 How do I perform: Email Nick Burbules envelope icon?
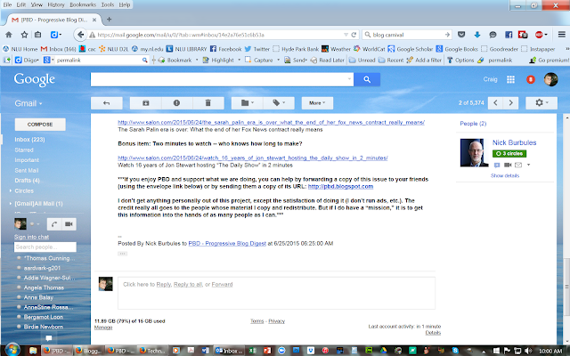518,165
